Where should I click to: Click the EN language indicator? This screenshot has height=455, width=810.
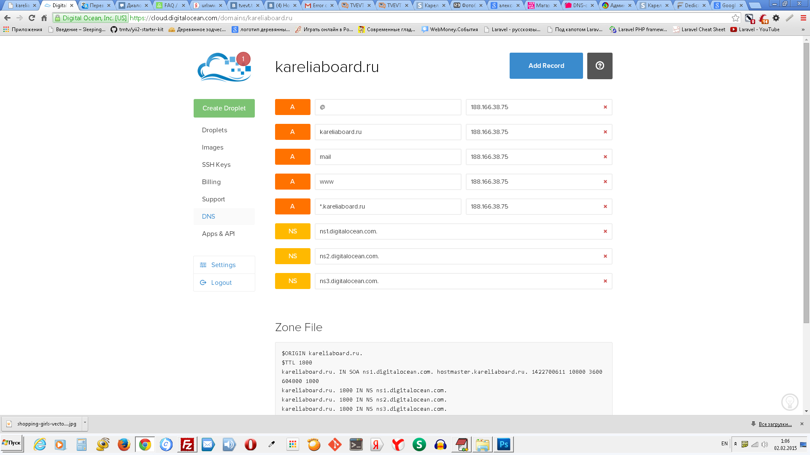724,444
